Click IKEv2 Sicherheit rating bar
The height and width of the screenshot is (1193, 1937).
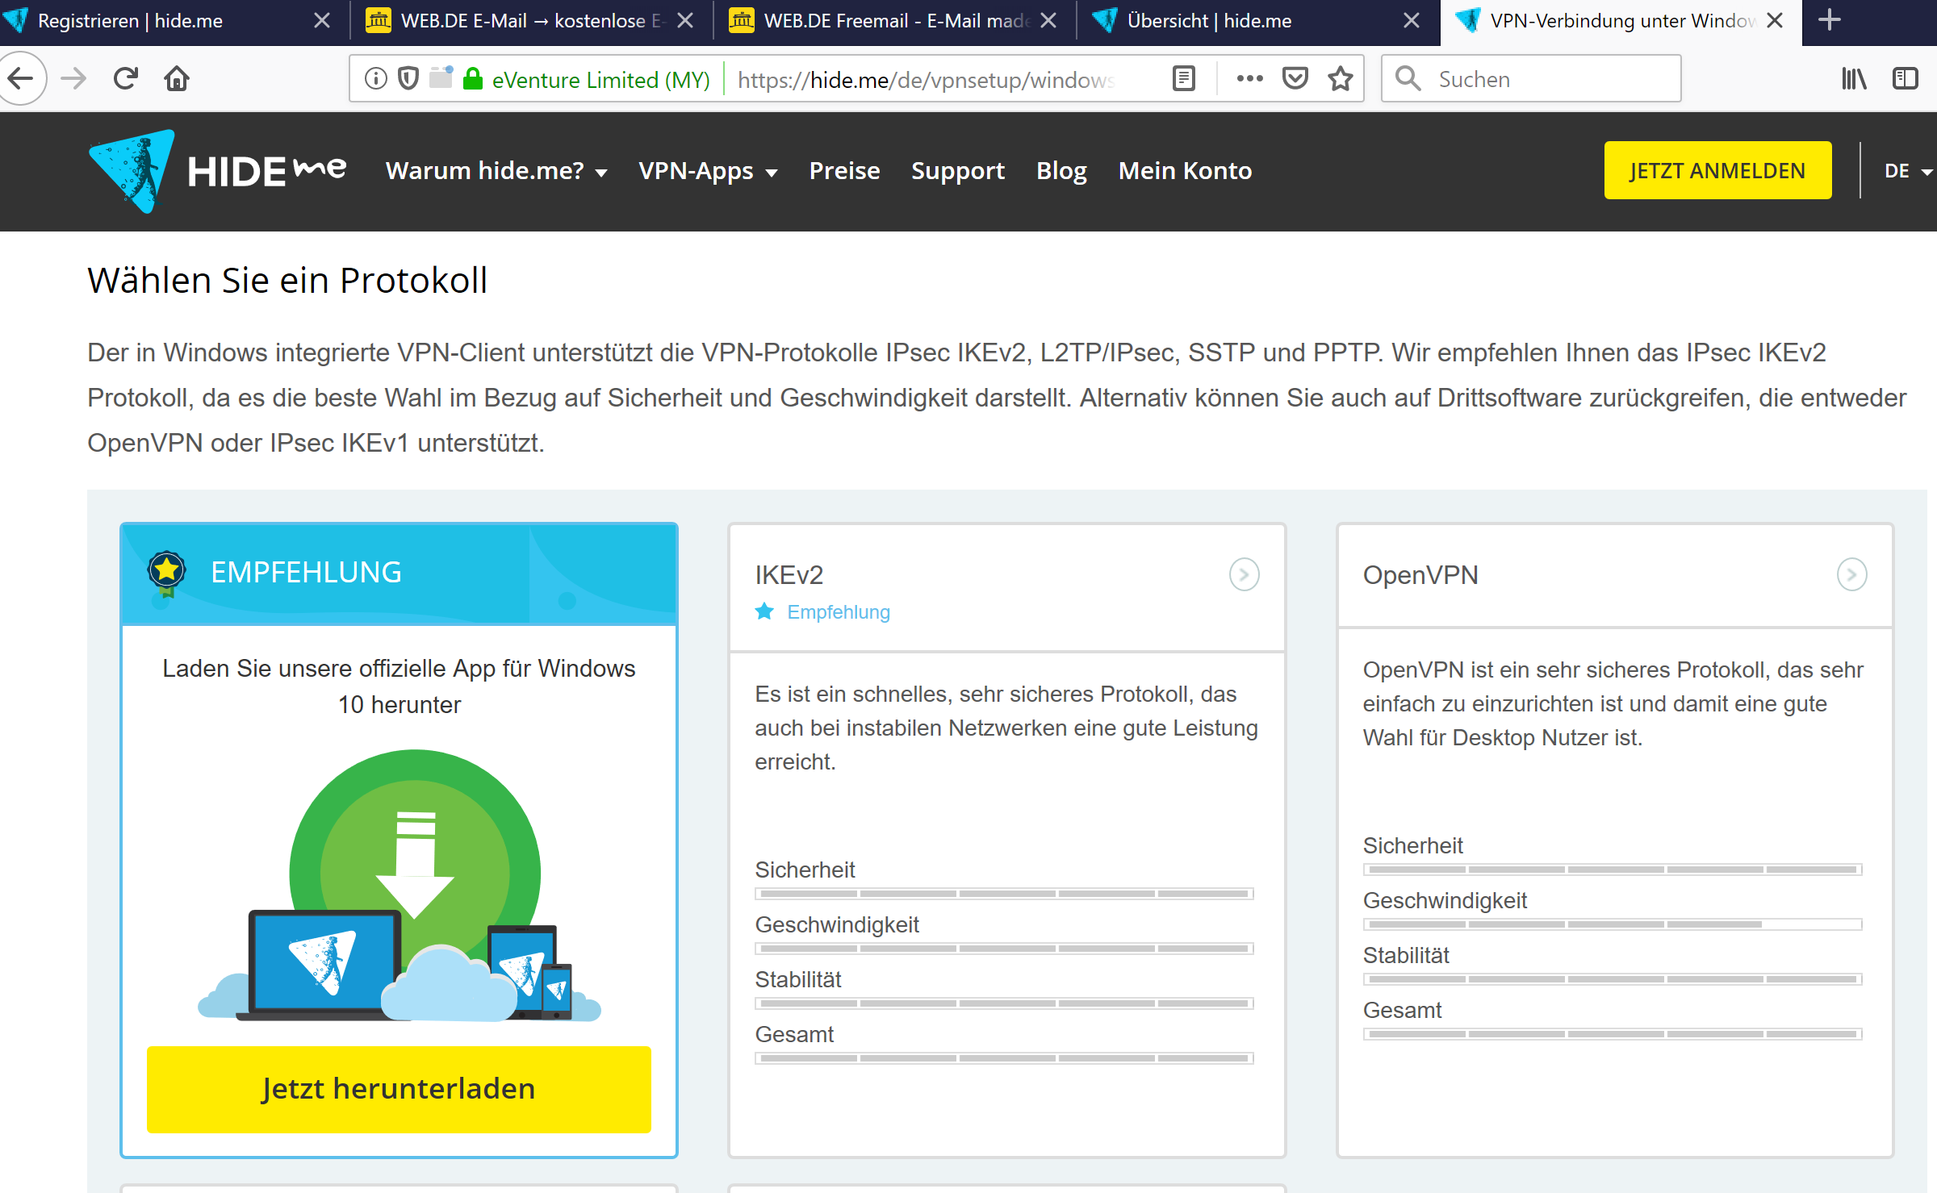pyautogui.click(x=1004, y=894)
